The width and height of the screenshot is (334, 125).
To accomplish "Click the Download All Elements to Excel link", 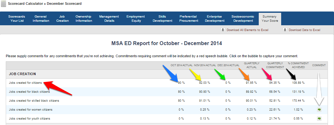I will coord(248,30).
